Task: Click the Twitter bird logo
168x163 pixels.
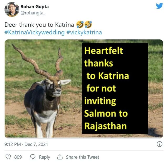Action: click(159, 6)
